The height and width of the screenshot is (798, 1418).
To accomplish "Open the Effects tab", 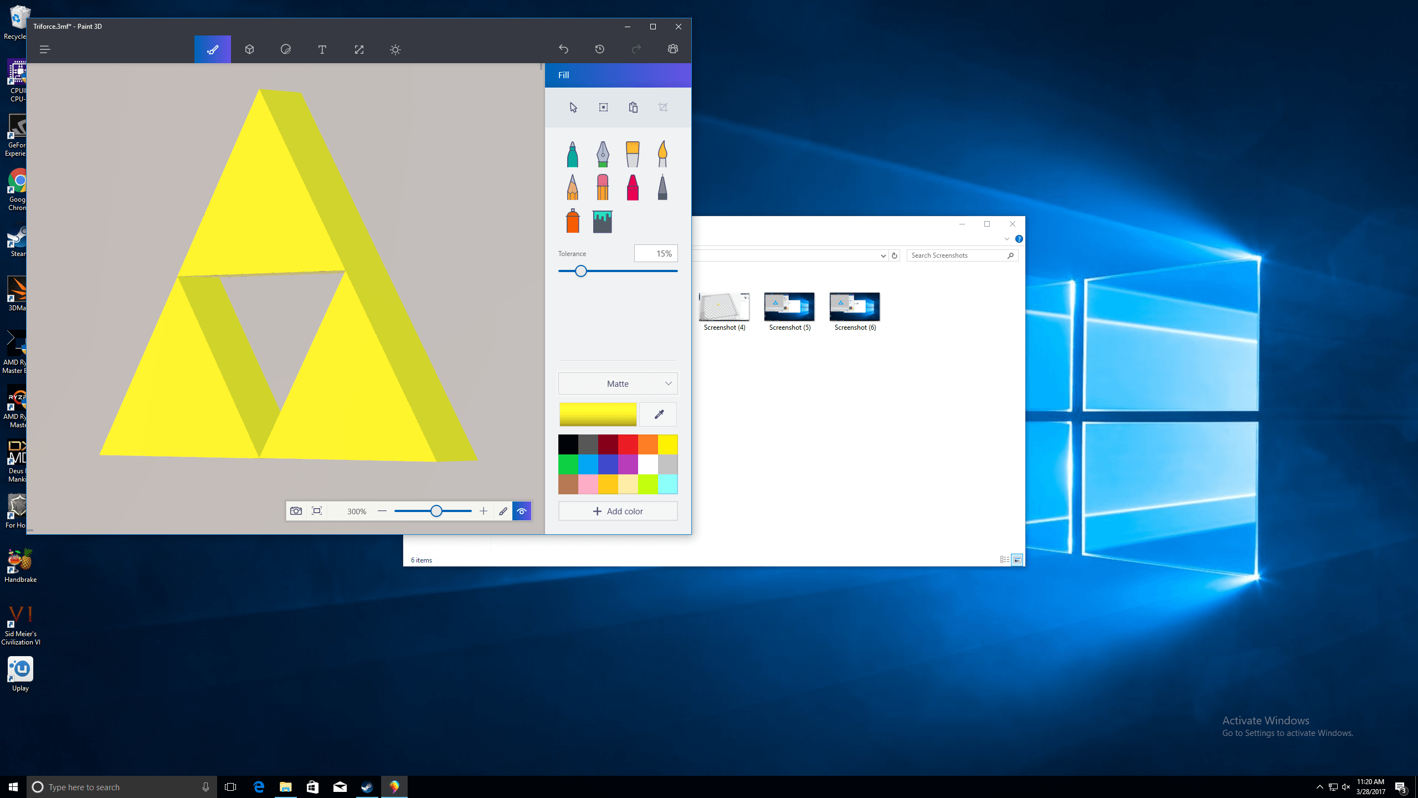I will point(395,49).
